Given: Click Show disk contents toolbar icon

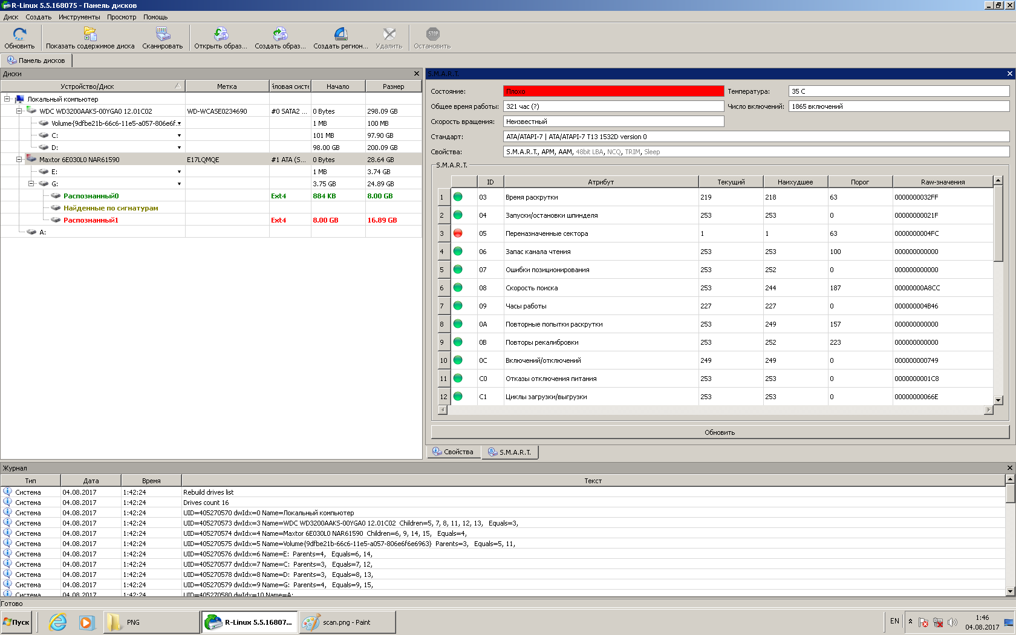Looking at the screenshot, I should click(90, 34).
